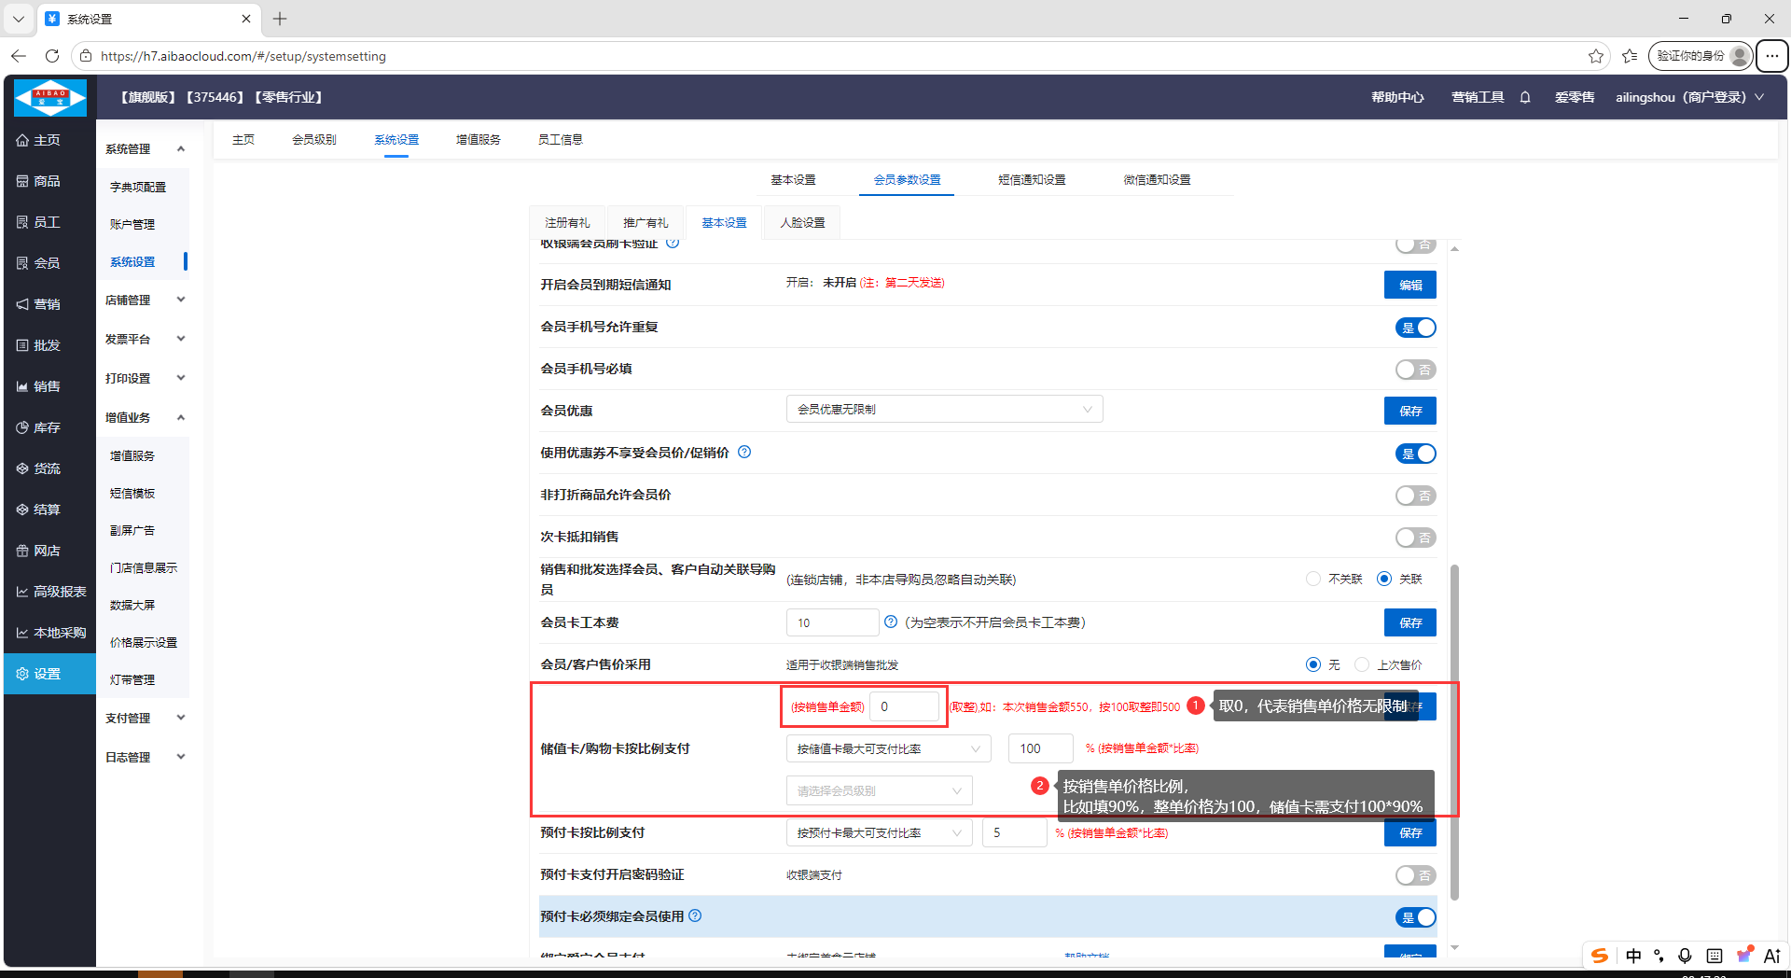Switch to 人脸设置 tab
This screenshot has width=1791, height=978.
[x=802, y=223]
